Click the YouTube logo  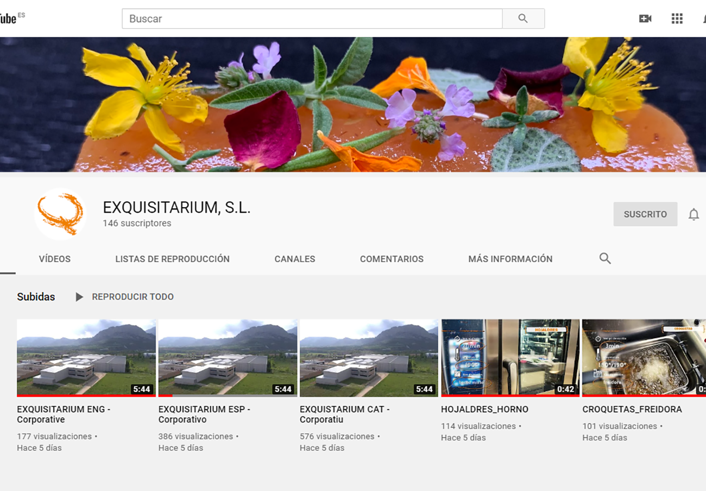point(10,18)
